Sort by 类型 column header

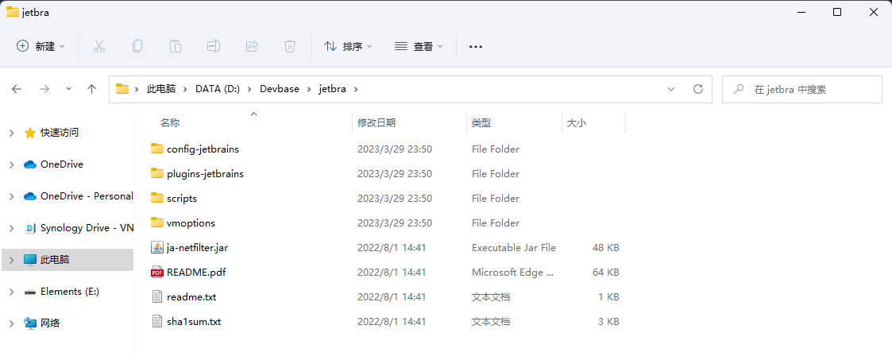tap(481, 123)
